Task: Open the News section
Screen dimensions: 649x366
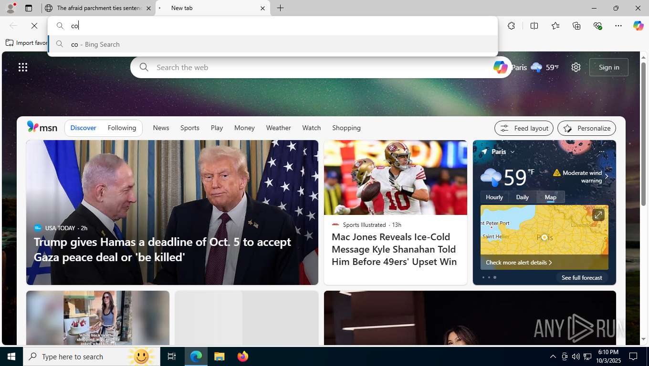Action: (x=161, y=128)
